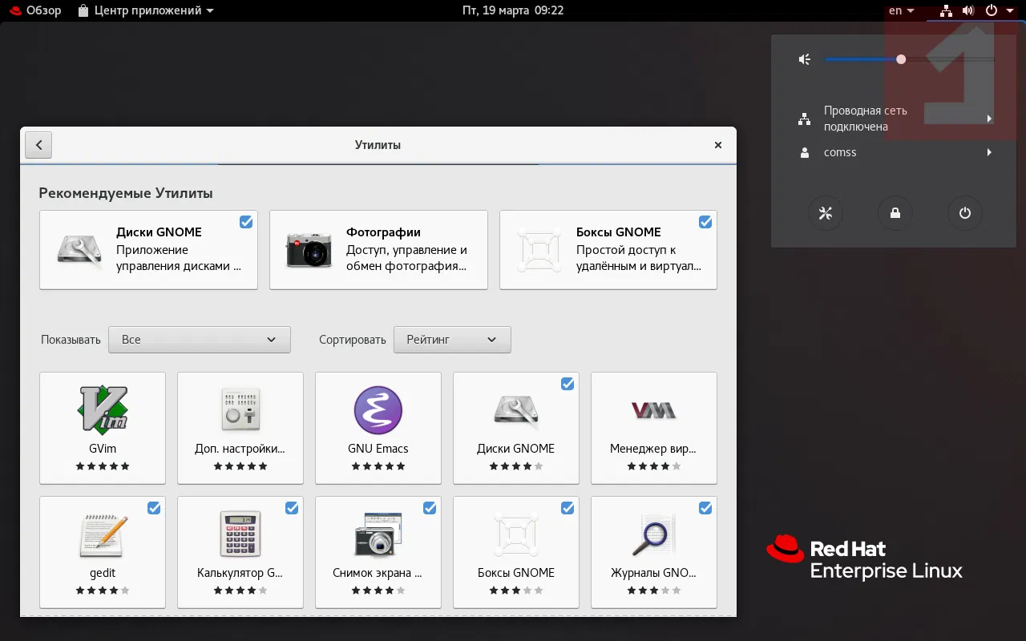The height and width of the screenshot is (641, 1026).
Task: Click the Боксы GNOME icon in the rated grid
Action: (x=516, y=534)
